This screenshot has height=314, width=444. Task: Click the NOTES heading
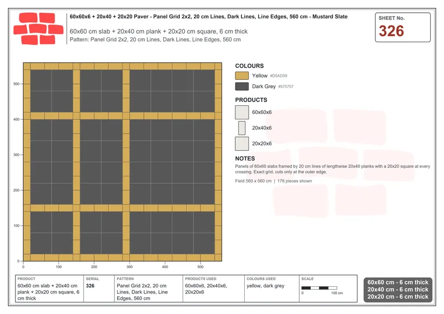(x=245, y=159)
